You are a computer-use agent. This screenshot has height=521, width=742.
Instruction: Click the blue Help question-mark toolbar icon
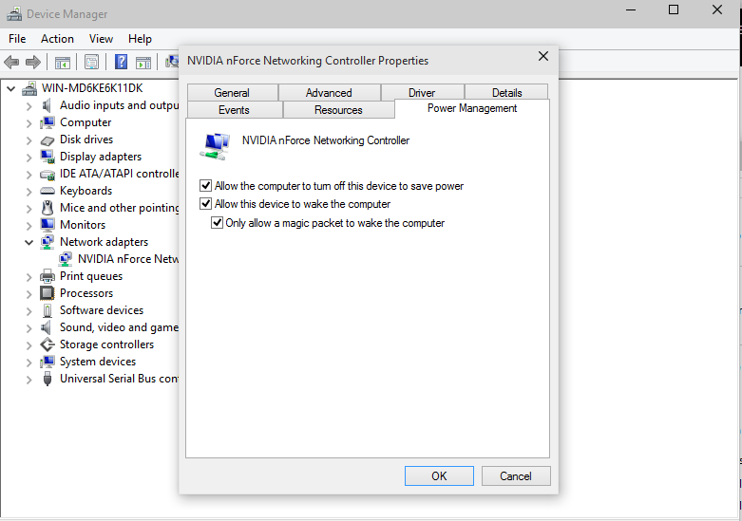click(122, 62)
